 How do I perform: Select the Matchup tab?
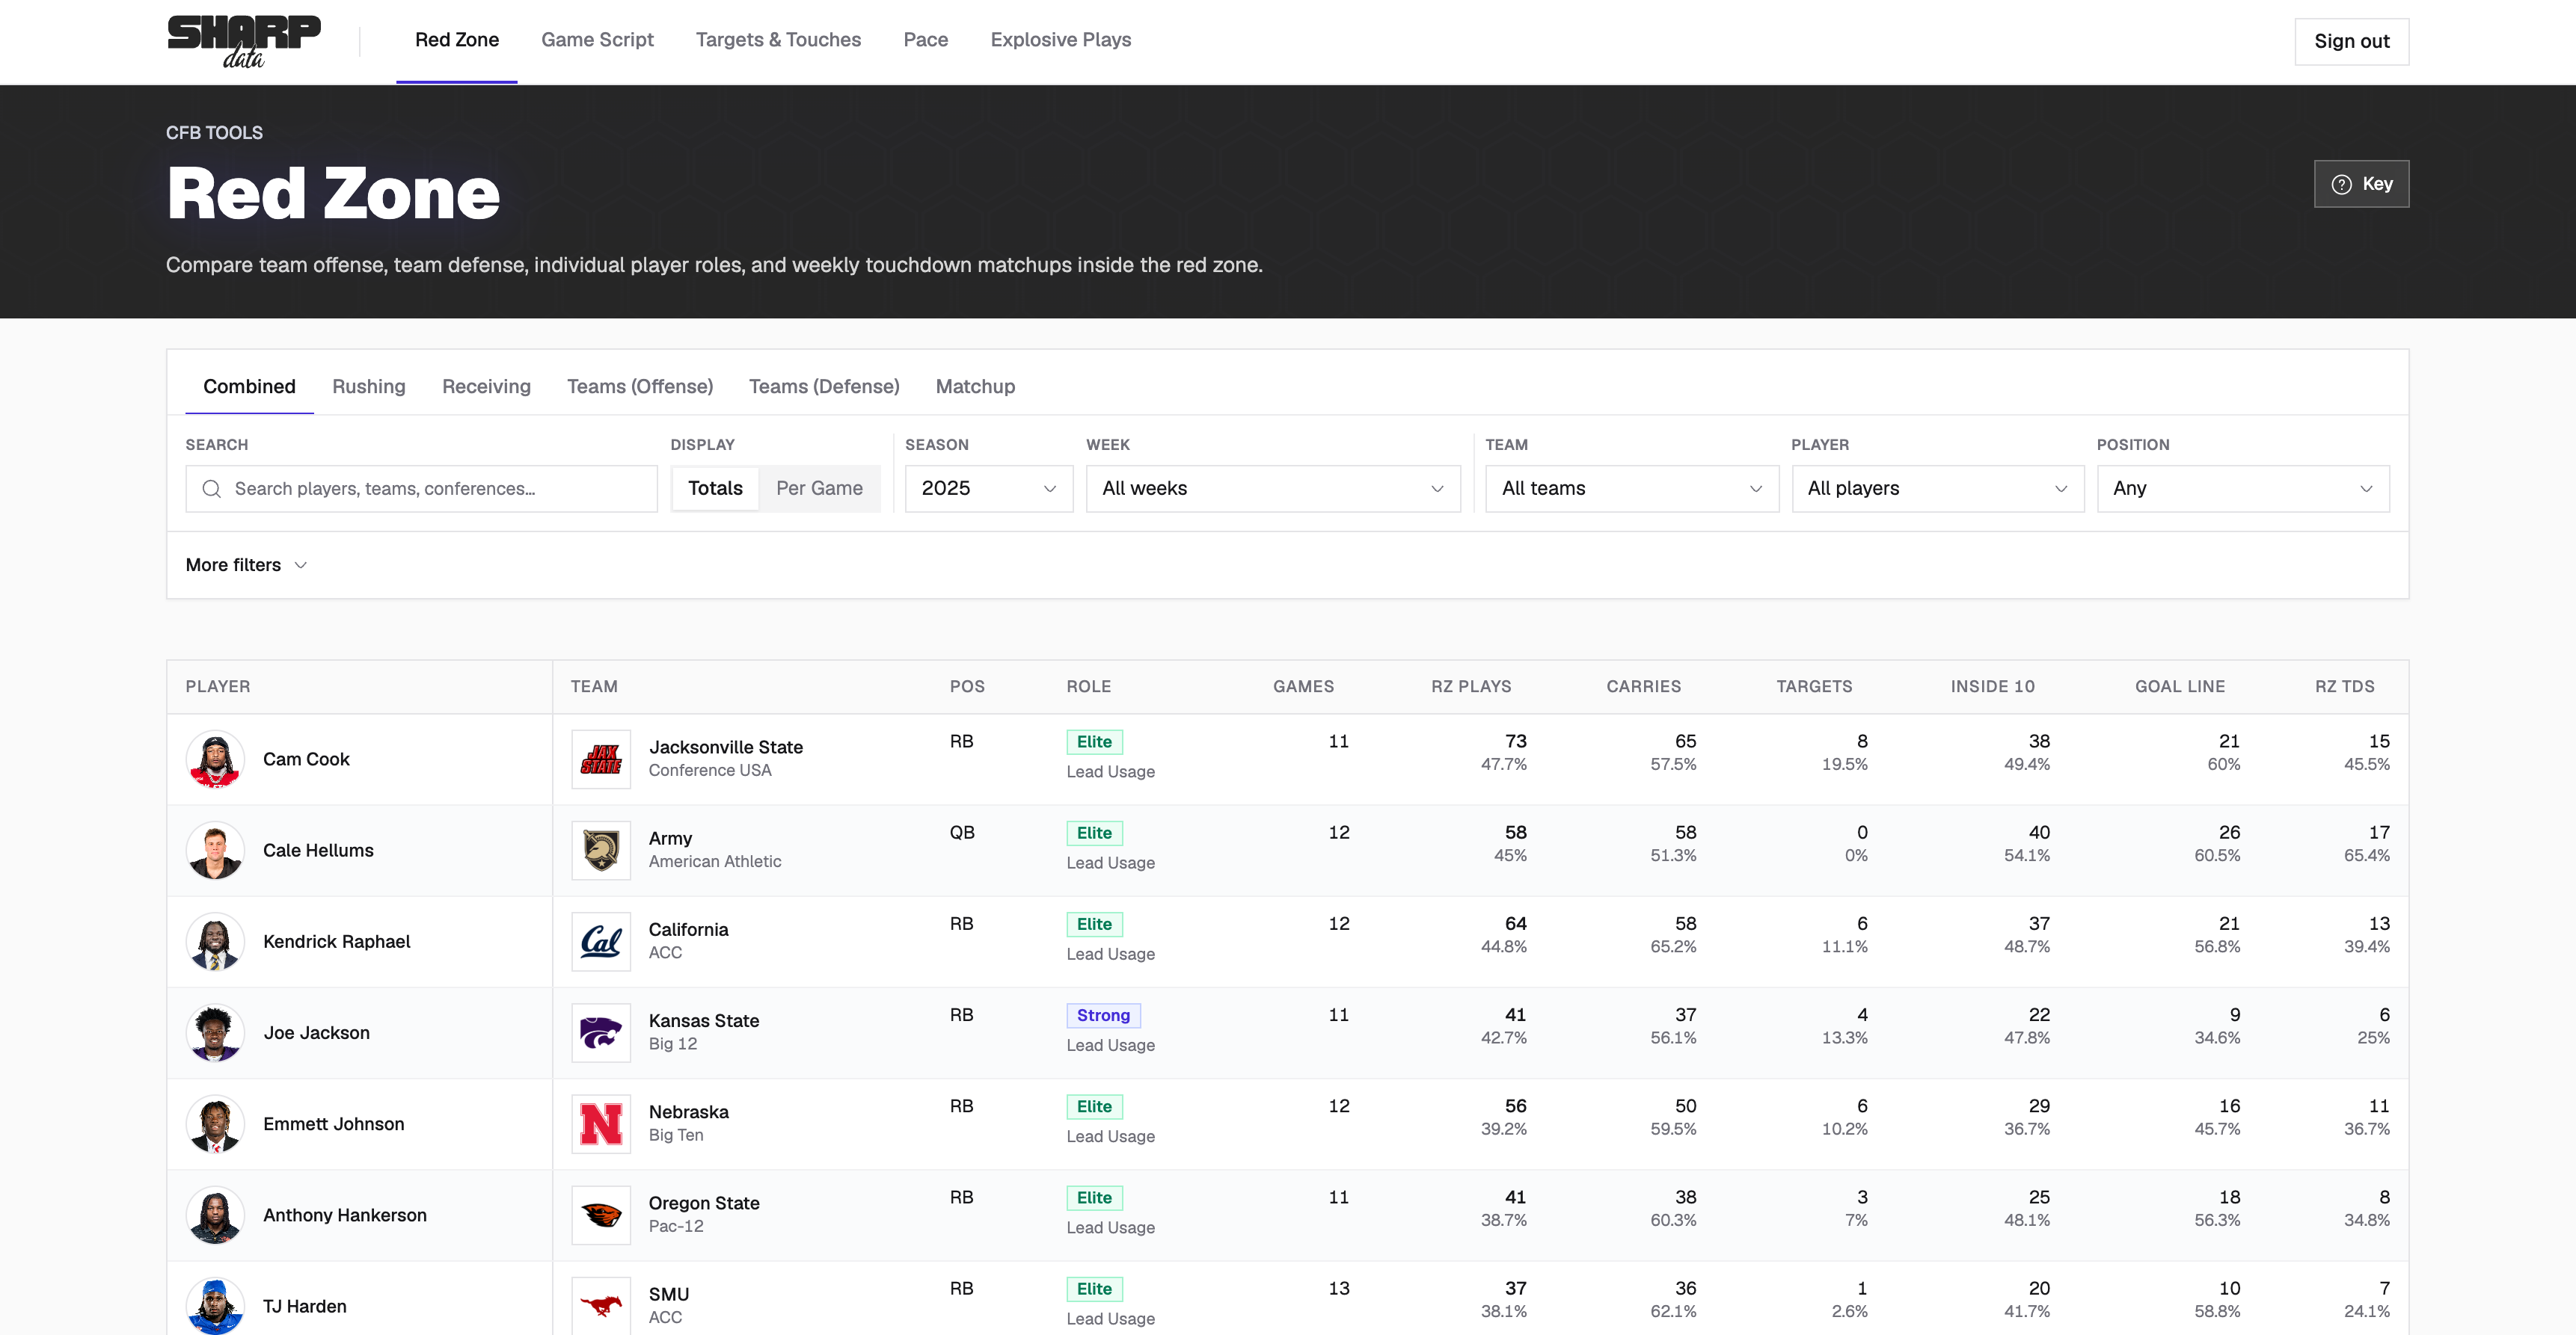tap(975, 386)
